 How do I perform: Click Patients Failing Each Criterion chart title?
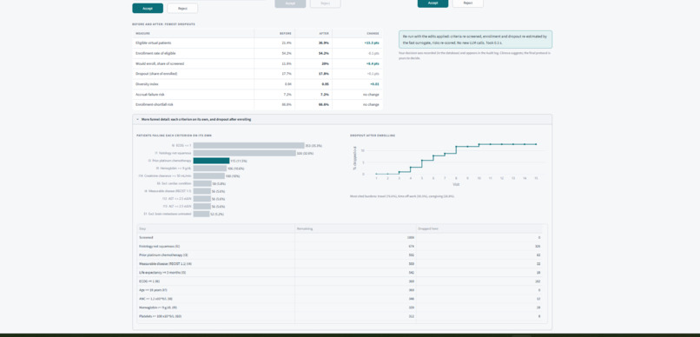(174, 135)
